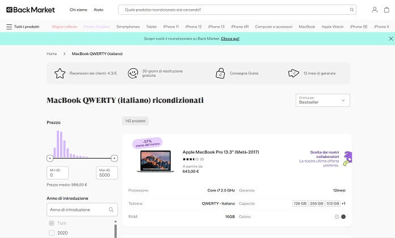This screenshot has width=395, height=238.
Task: Go to Smartphones category
Action: [128, 27]
